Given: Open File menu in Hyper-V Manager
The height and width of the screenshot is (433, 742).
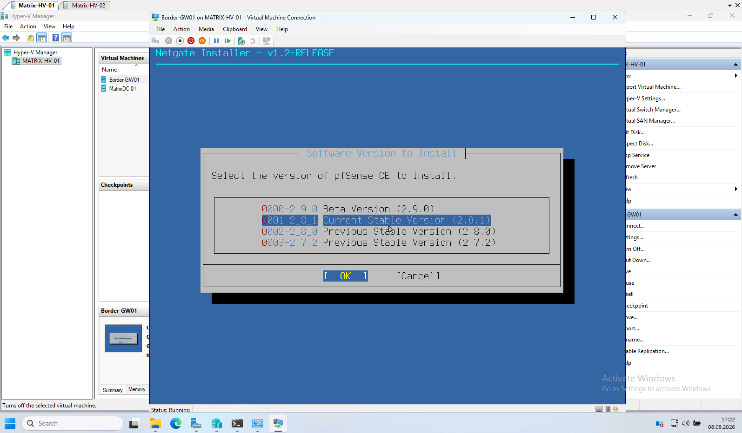Looking at the screenshot, I should tap(8, 26).
